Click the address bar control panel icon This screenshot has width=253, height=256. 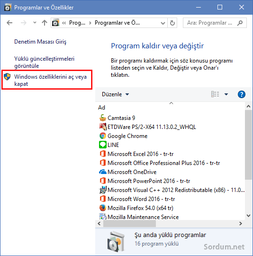[x=55, y=23]
